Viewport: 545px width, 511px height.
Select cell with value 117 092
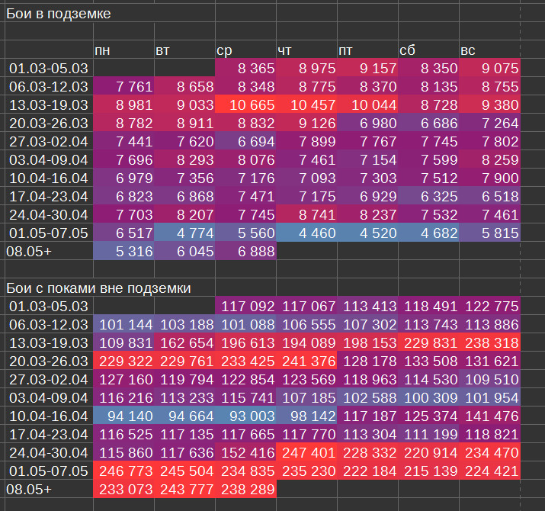245,306
